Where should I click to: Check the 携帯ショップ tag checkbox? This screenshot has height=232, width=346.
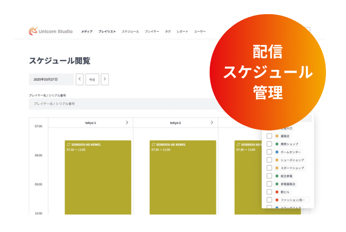[269, 144]
